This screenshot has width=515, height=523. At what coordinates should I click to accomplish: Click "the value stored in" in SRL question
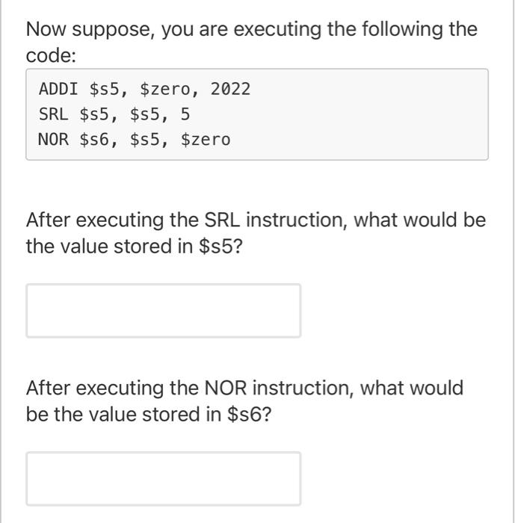coord(109,247)
